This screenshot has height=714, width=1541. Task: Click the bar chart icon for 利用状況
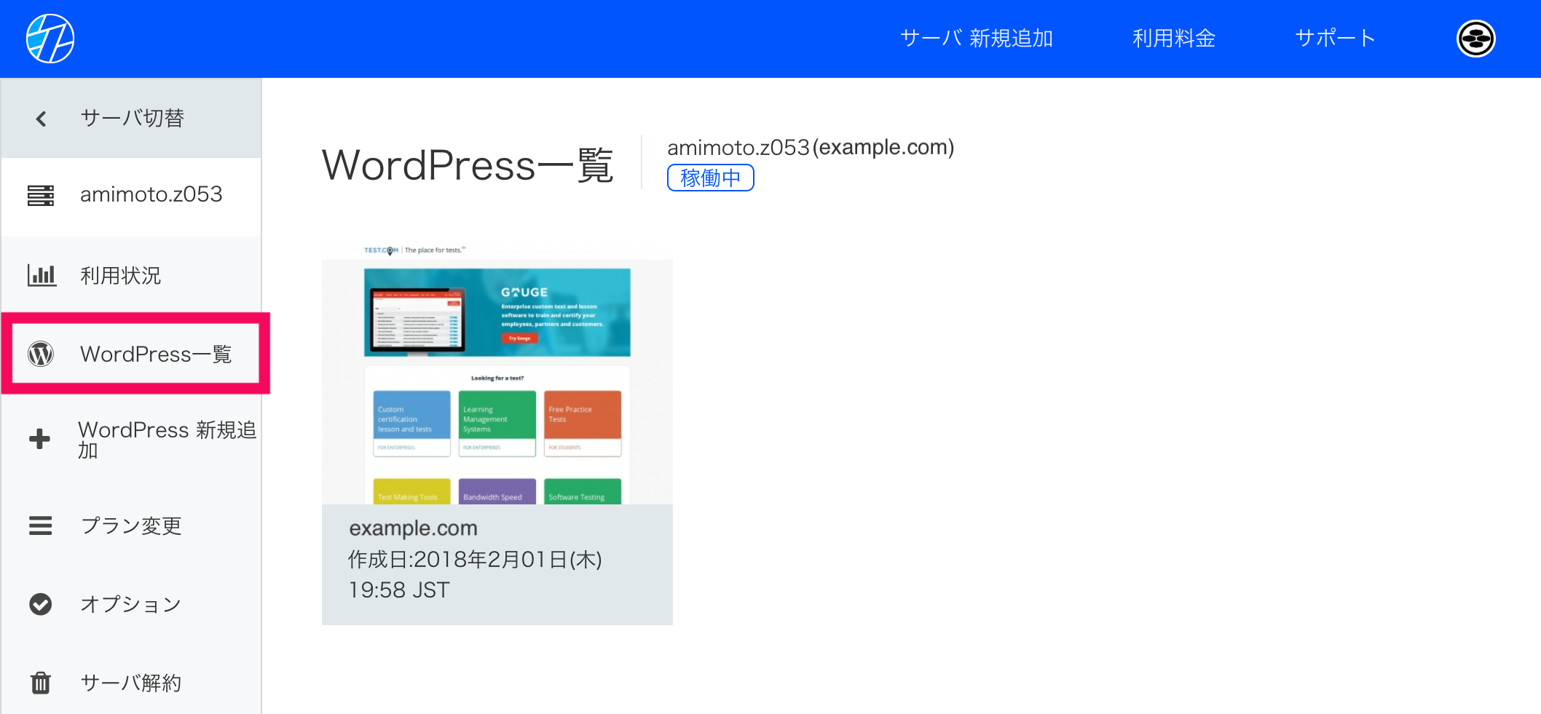click(x=42, y=275)
